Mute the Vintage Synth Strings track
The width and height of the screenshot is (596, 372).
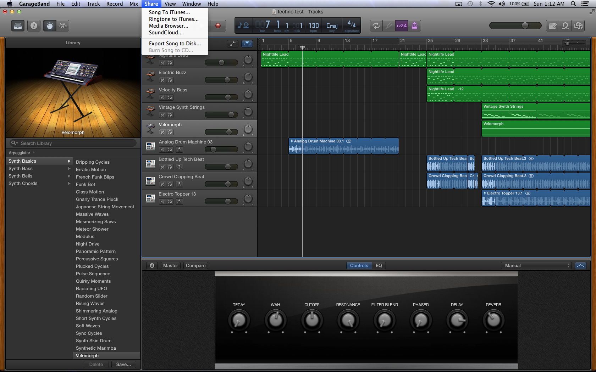[x=162, y=115]
